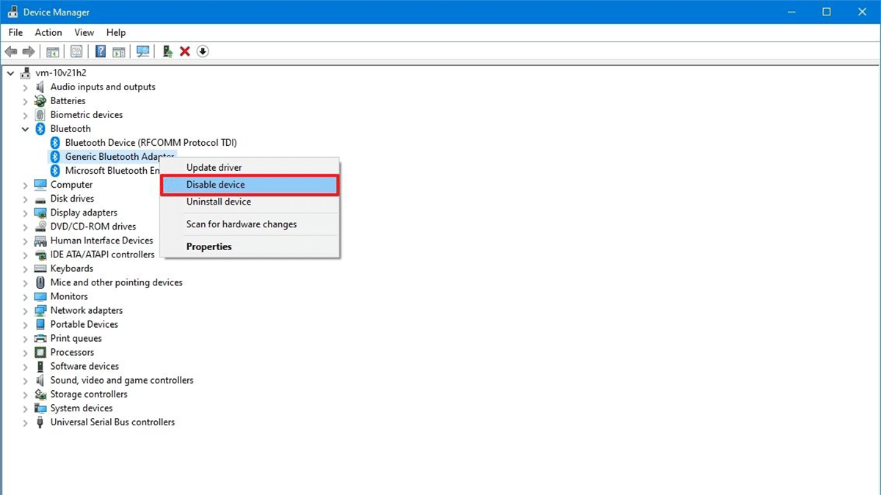881x495 pixels.
Task: Choose Update driver from the context menu
Action: 250,168
